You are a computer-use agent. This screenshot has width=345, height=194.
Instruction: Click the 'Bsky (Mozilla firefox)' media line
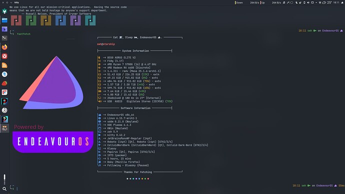coord(123,162)
